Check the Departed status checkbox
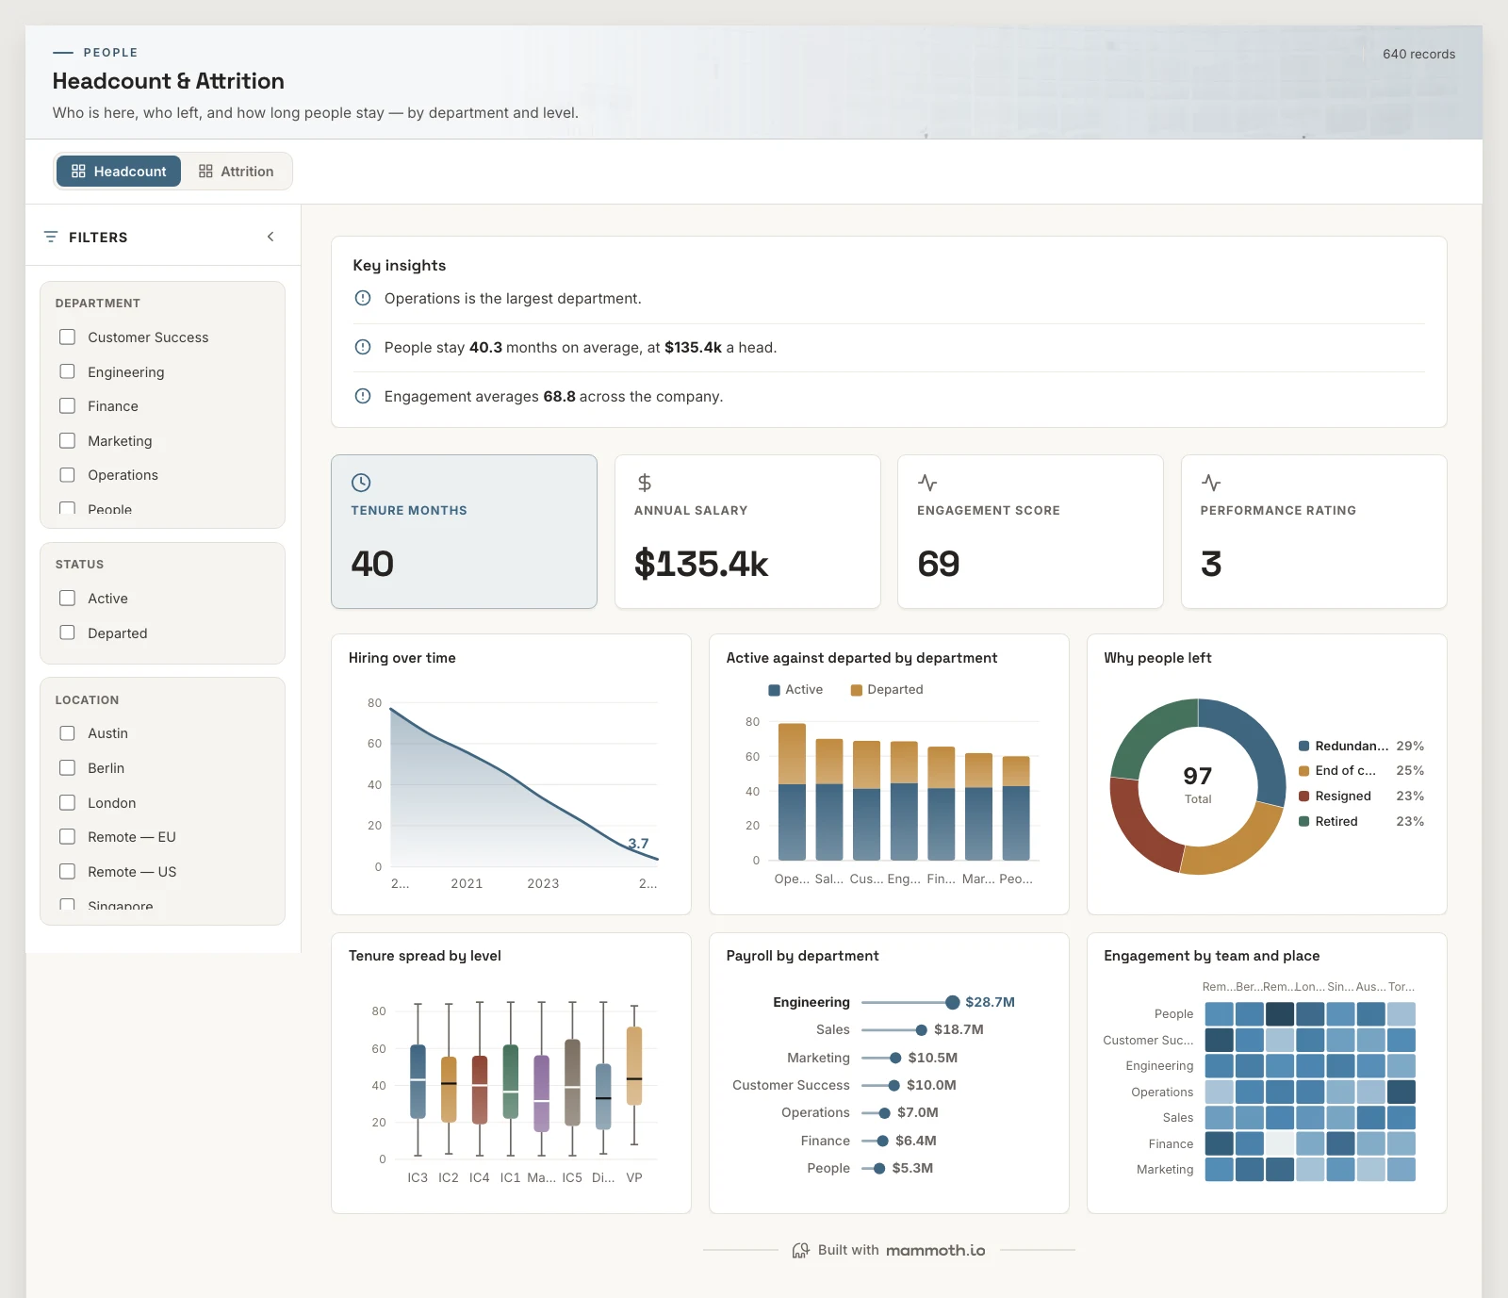This screenshot has height=1298, width=1508. tap(67, 633)
